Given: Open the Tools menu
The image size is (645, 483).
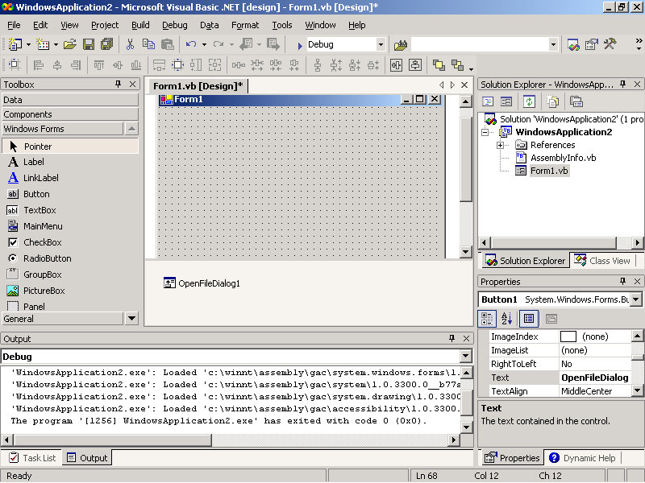Looking at the screenshot, I should point(281,25).
